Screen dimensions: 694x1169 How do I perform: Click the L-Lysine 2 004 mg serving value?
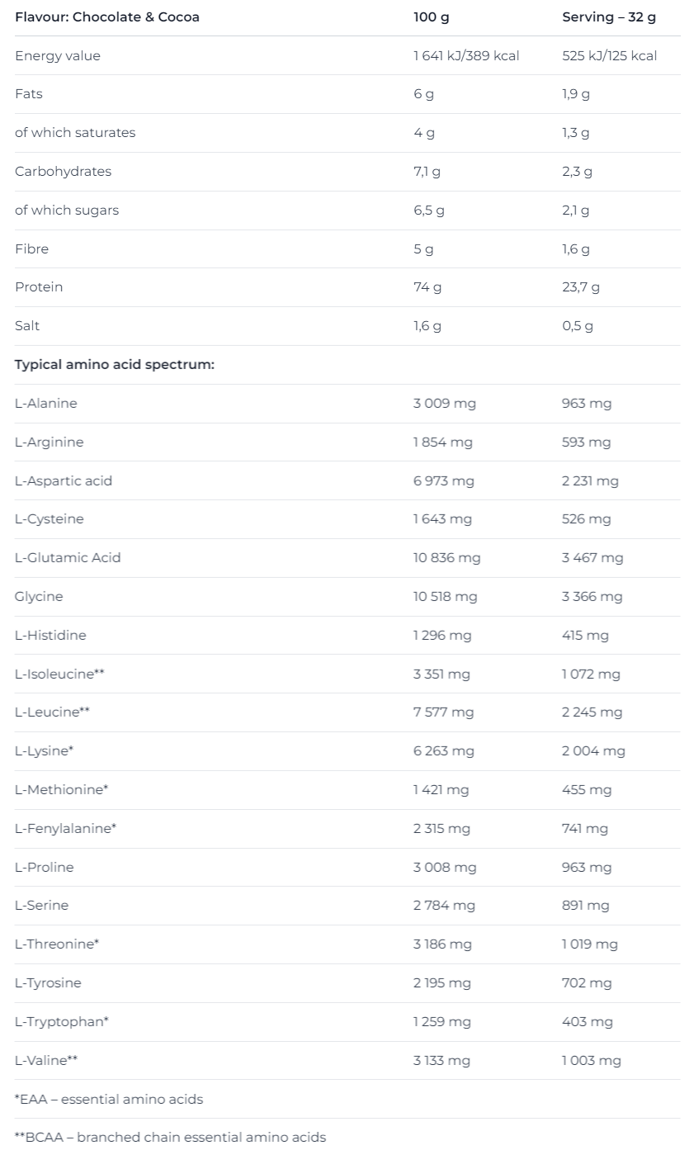click(x=593, y=751)
